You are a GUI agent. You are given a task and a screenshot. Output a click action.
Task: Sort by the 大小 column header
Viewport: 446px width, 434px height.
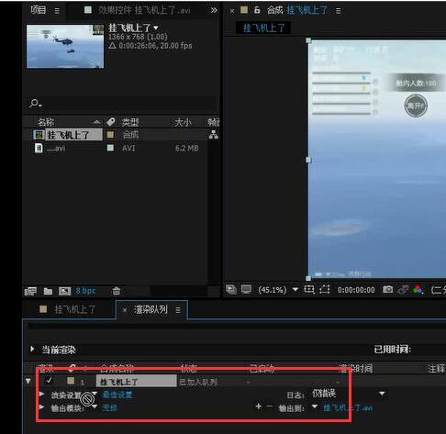pos(183,122)
